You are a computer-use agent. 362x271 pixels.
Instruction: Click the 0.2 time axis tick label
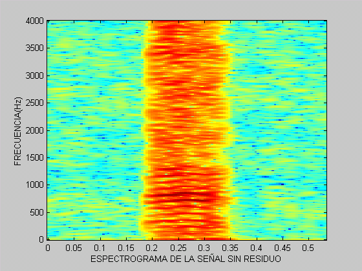[x=152, y=248]
